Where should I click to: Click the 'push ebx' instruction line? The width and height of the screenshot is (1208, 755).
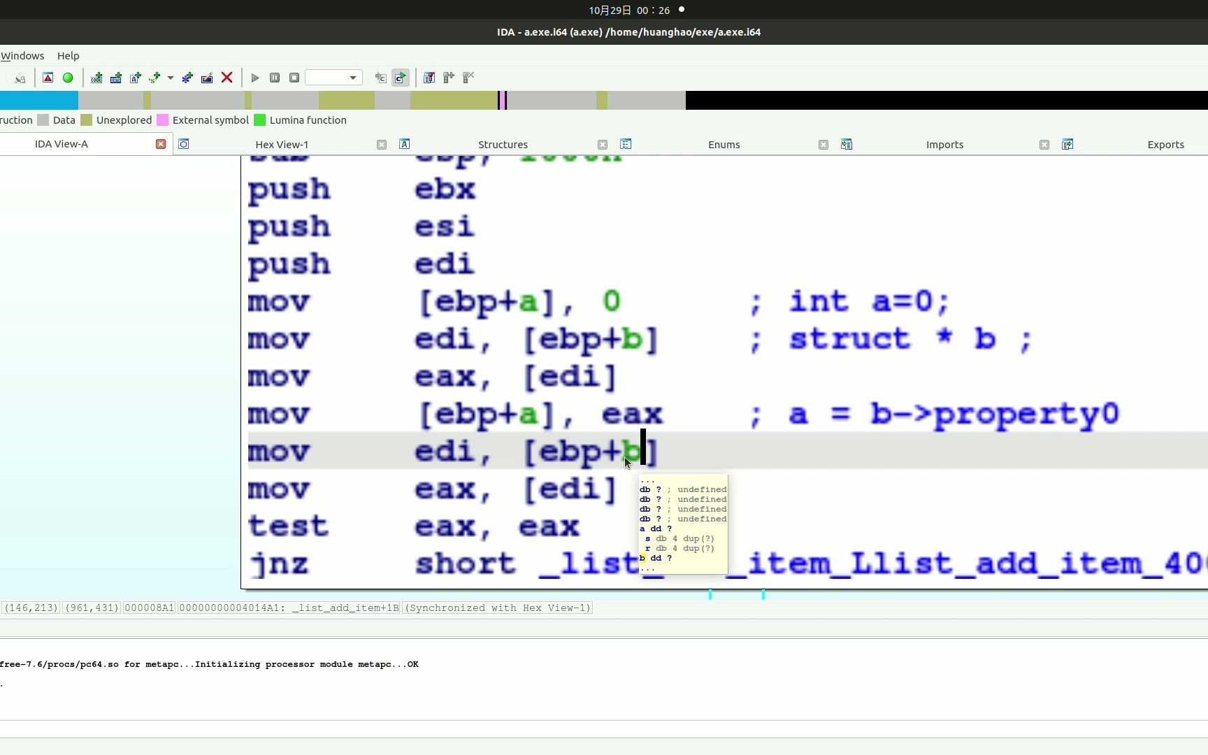361,189
